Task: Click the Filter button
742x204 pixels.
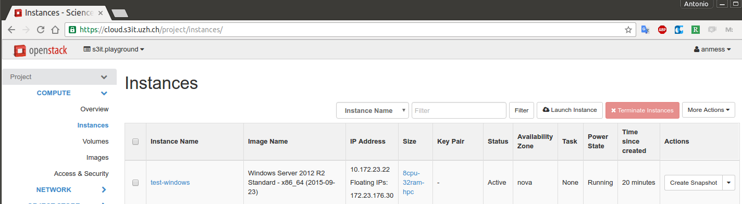Action: (x=521, y=110)
